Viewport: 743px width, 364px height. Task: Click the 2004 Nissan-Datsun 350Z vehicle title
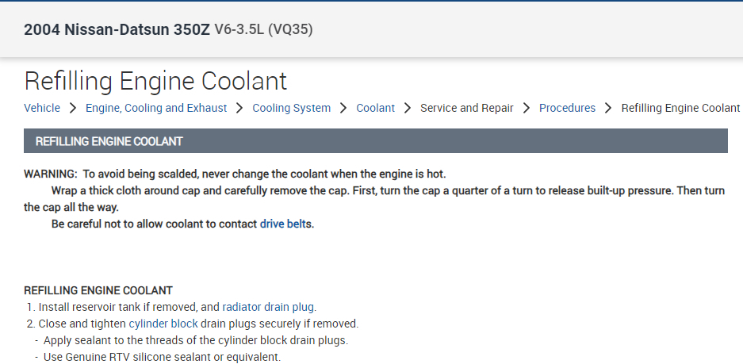[x=117, y=30]
